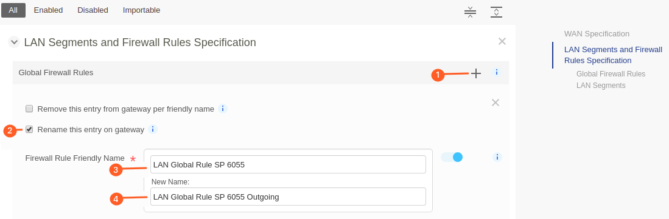Click the info icon beside Firewall Rule Friendly Name
Image resolution: width=669 pixels, height=219 pixels.
(x=497, y=157)
